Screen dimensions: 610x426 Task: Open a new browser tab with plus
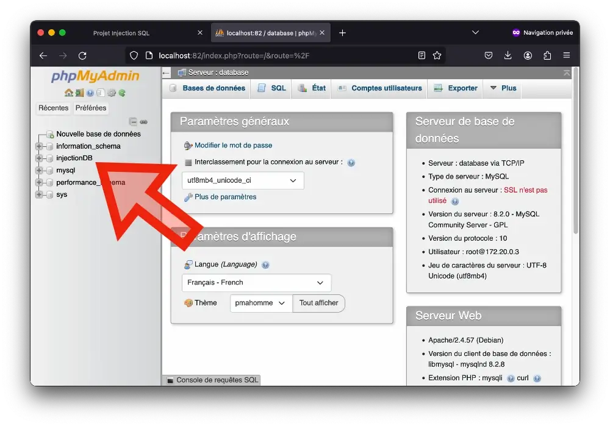point(342,33)
